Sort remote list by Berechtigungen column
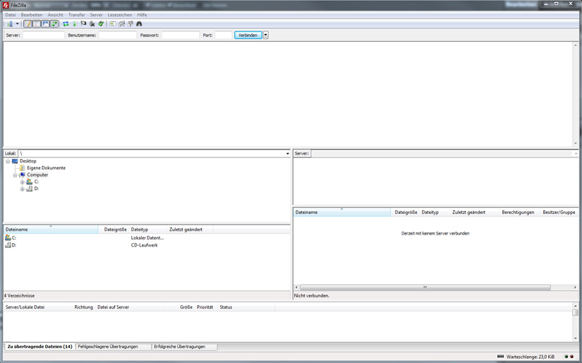The height and width of the screenshot is (363, 582). click(x=519, y=213)
